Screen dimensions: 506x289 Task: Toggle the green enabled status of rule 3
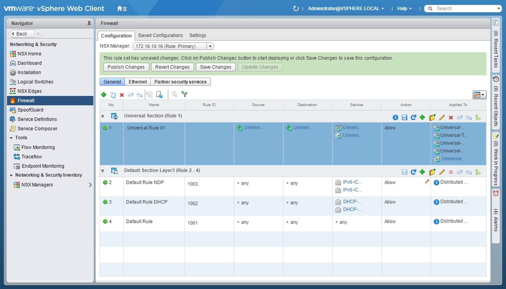105,202
